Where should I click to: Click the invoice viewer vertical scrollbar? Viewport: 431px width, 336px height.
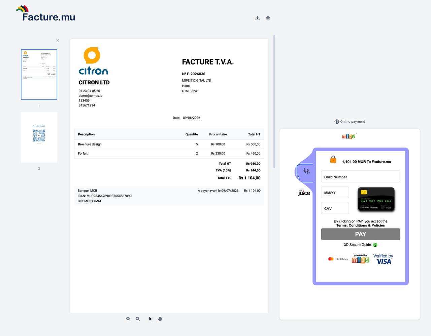tap(274, 101)
